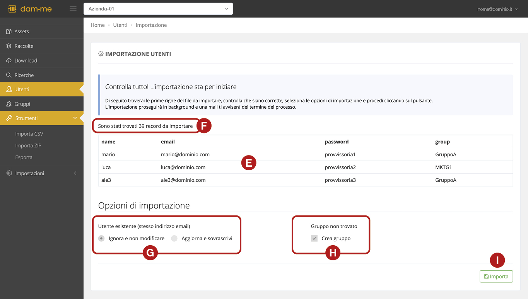The height and width of the screenshot is (299, 528).
Task: Click the Utente esistente label
Action: (144, 226)
